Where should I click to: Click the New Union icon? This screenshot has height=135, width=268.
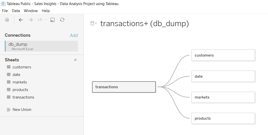point(9,110)
